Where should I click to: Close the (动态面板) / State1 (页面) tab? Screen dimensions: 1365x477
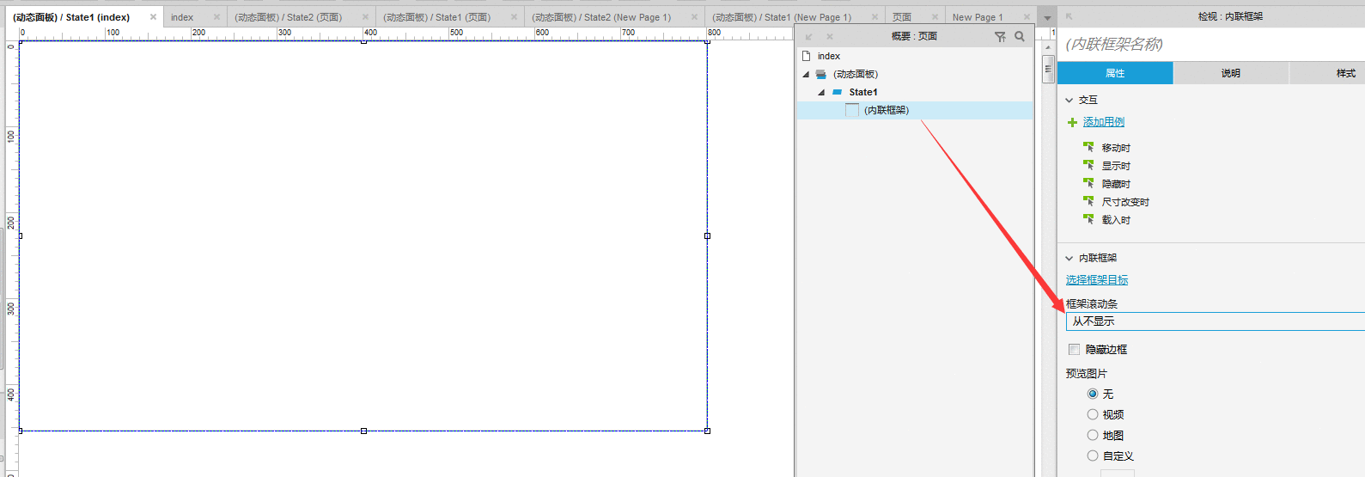(515, 17)
